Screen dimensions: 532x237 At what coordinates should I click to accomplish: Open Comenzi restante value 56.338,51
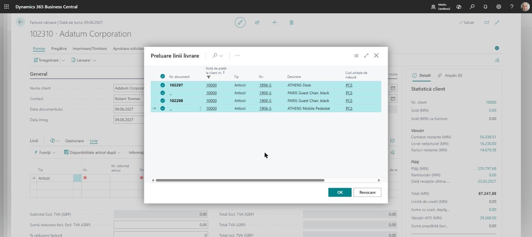tap(488, 137)
